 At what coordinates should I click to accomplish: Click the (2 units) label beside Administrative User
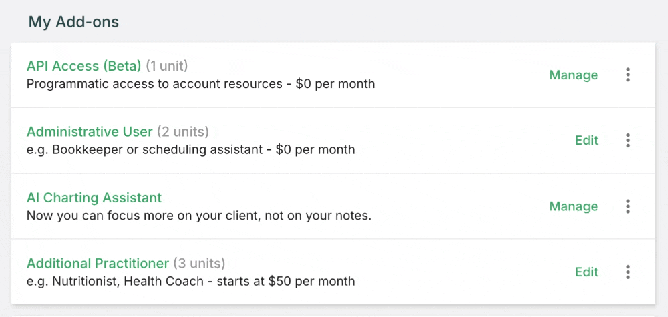tap(183, 131)
